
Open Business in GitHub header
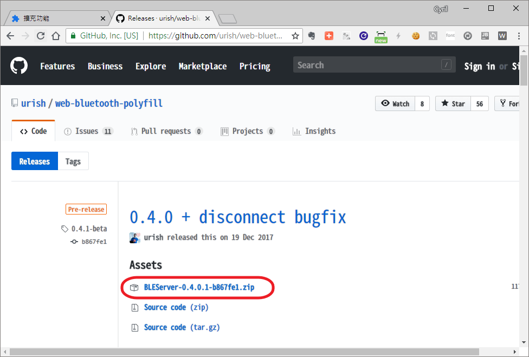[105, 66]
